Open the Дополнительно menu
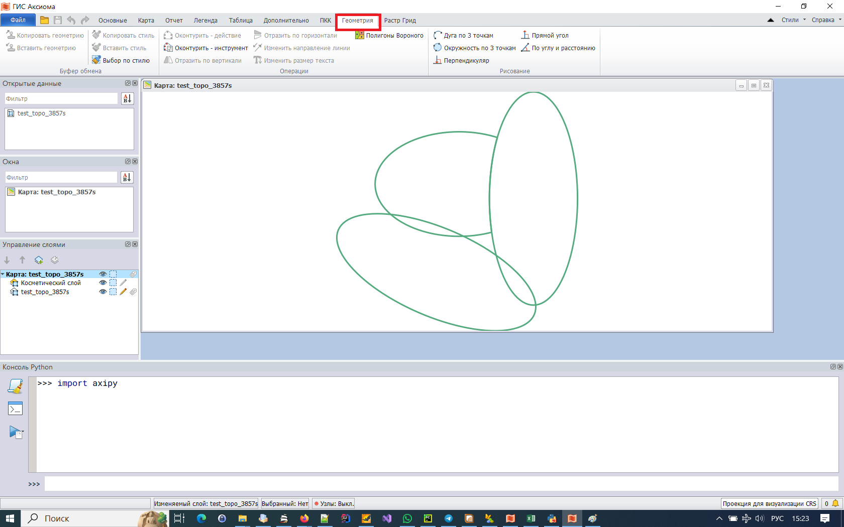The height and width of the screenshot is (527, 844). (x=286, y=20)
